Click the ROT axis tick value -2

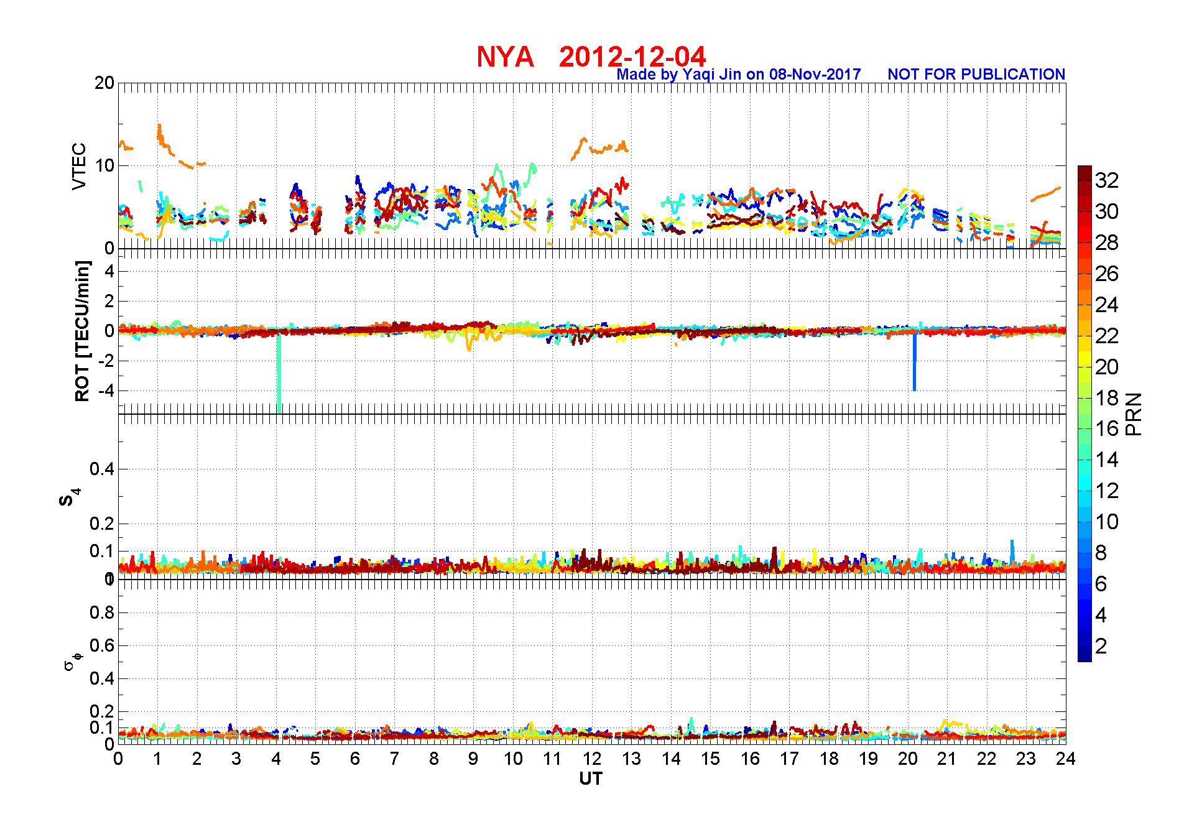(105, 361)
